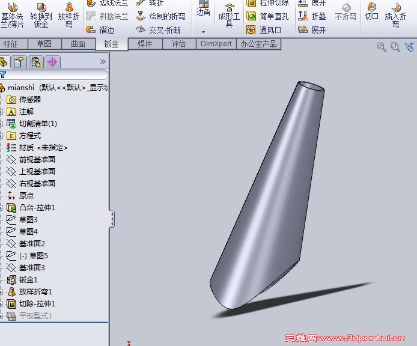Switch to the Sketch (草图) tab
The image size is (417, 346).
(x=44, y=44)
